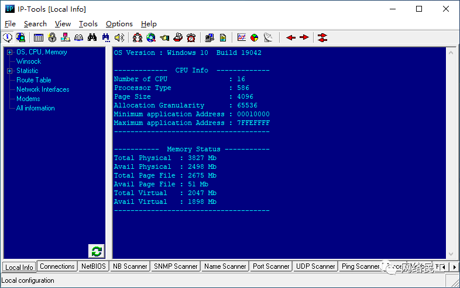This screenshot has height=288, width=460.
Task: Click the 'Avail Virtual : 1898 Mb' line
Action: [165, 202]
